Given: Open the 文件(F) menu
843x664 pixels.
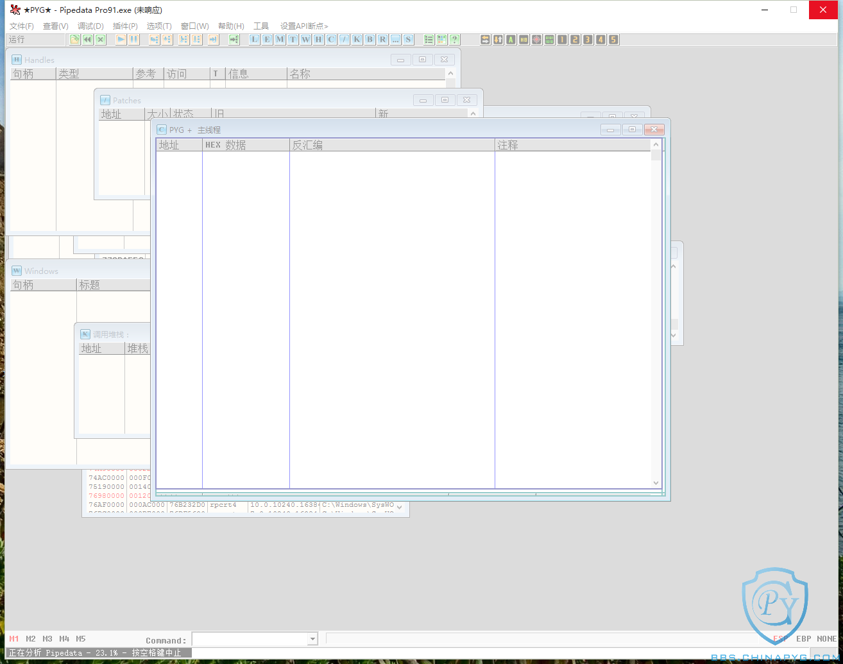Looking at the screenshot, I should (x=21, y=26).
